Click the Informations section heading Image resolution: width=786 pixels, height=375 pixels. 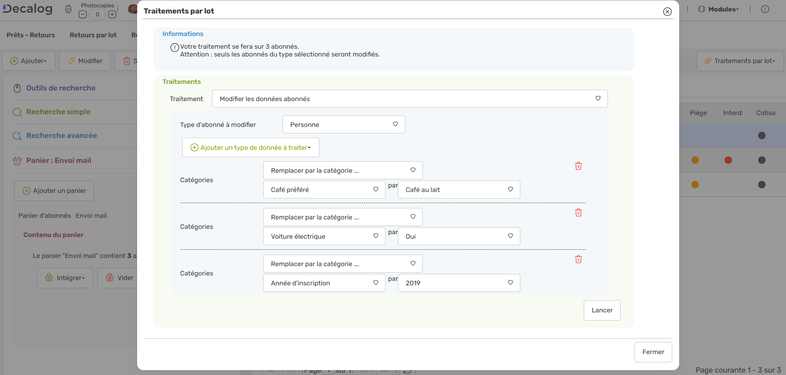(x=183, y=34)
